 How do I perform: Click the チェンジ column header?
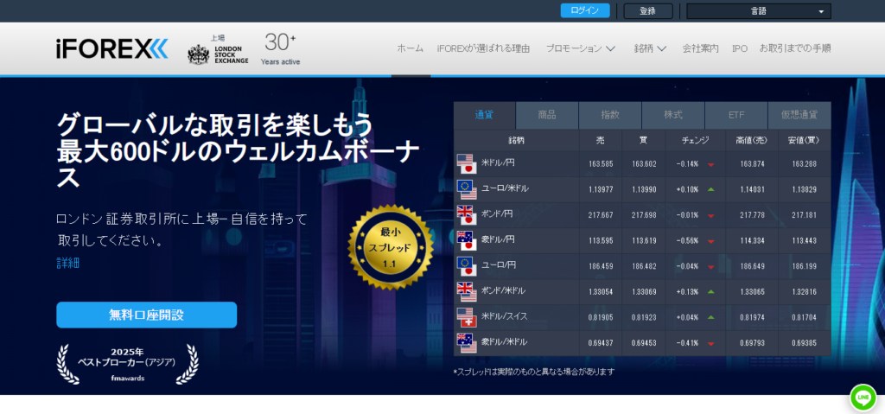coord(695,141)
